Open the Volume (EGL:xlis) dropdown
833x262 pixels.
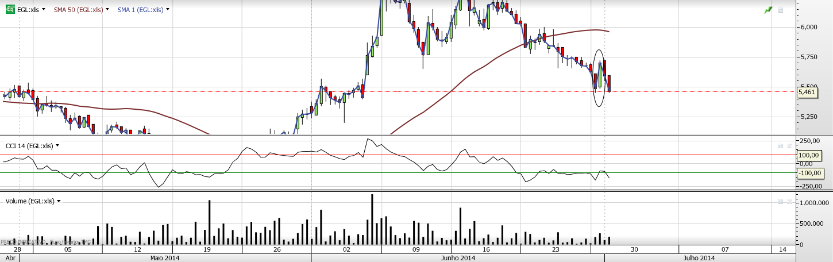pyautogui.click(x=59, y=201)
